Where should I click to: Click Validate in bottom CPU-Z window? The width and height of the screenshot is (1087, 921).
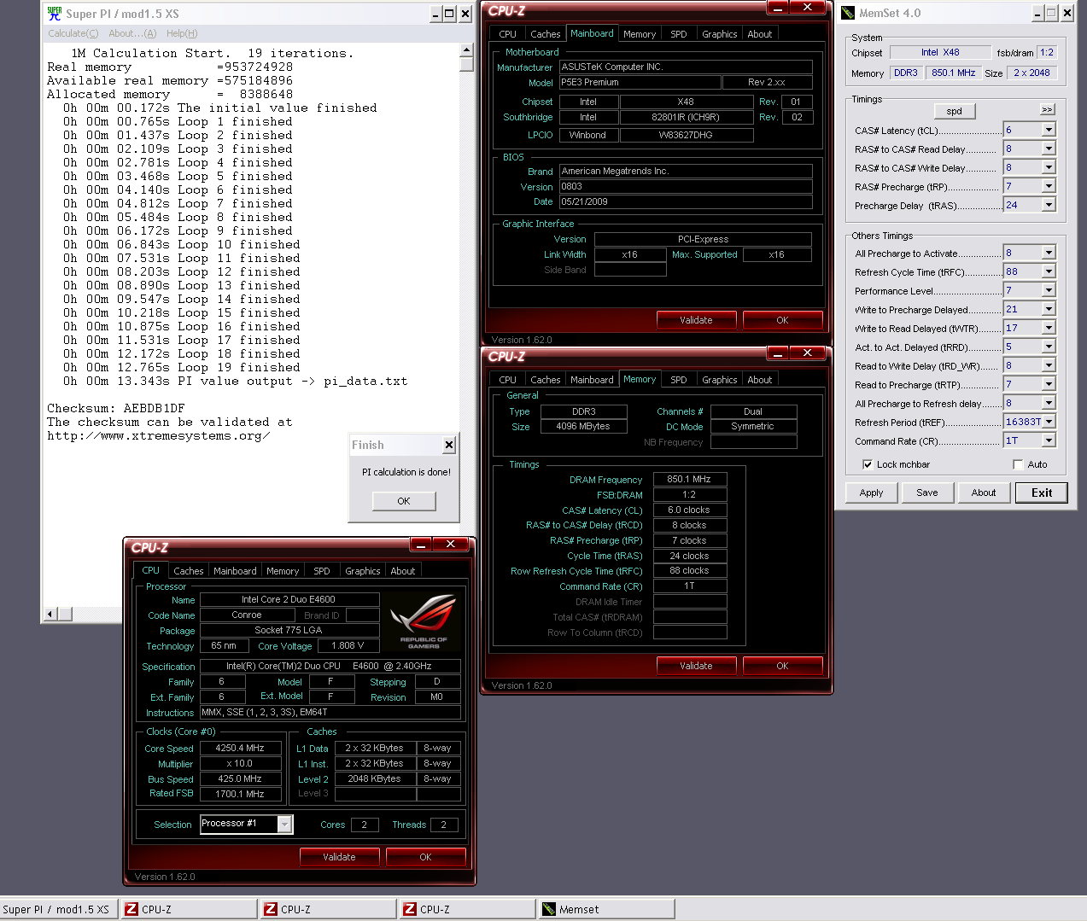[339, 857]
